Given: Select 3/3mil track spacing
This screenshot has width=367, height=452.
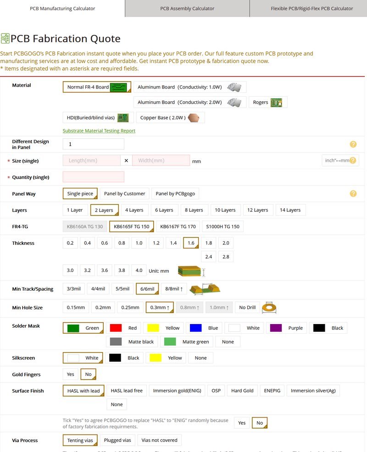Looking at the screenshot, I should (73, 289).
